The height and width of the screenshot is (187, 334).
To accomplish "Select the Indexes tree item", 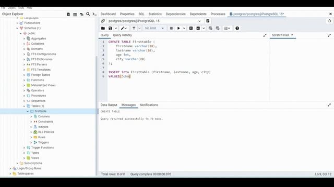I will (x=43, y=127).
